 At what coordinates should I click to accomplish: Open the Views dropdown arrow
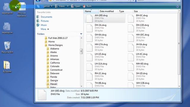click(68, 6)
